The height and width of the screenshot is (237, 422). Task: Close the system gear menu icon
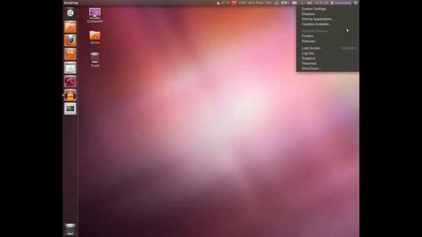click(355, 3)
